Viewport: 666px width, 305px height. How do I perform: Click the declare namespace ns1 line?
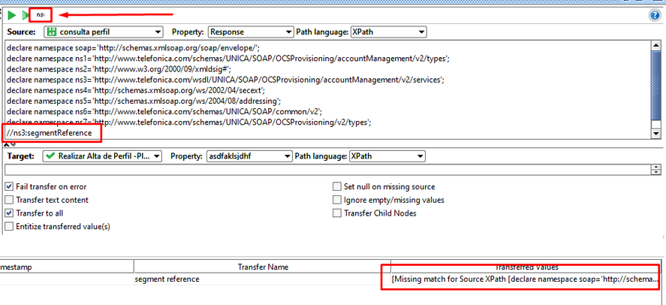point(228,58)
